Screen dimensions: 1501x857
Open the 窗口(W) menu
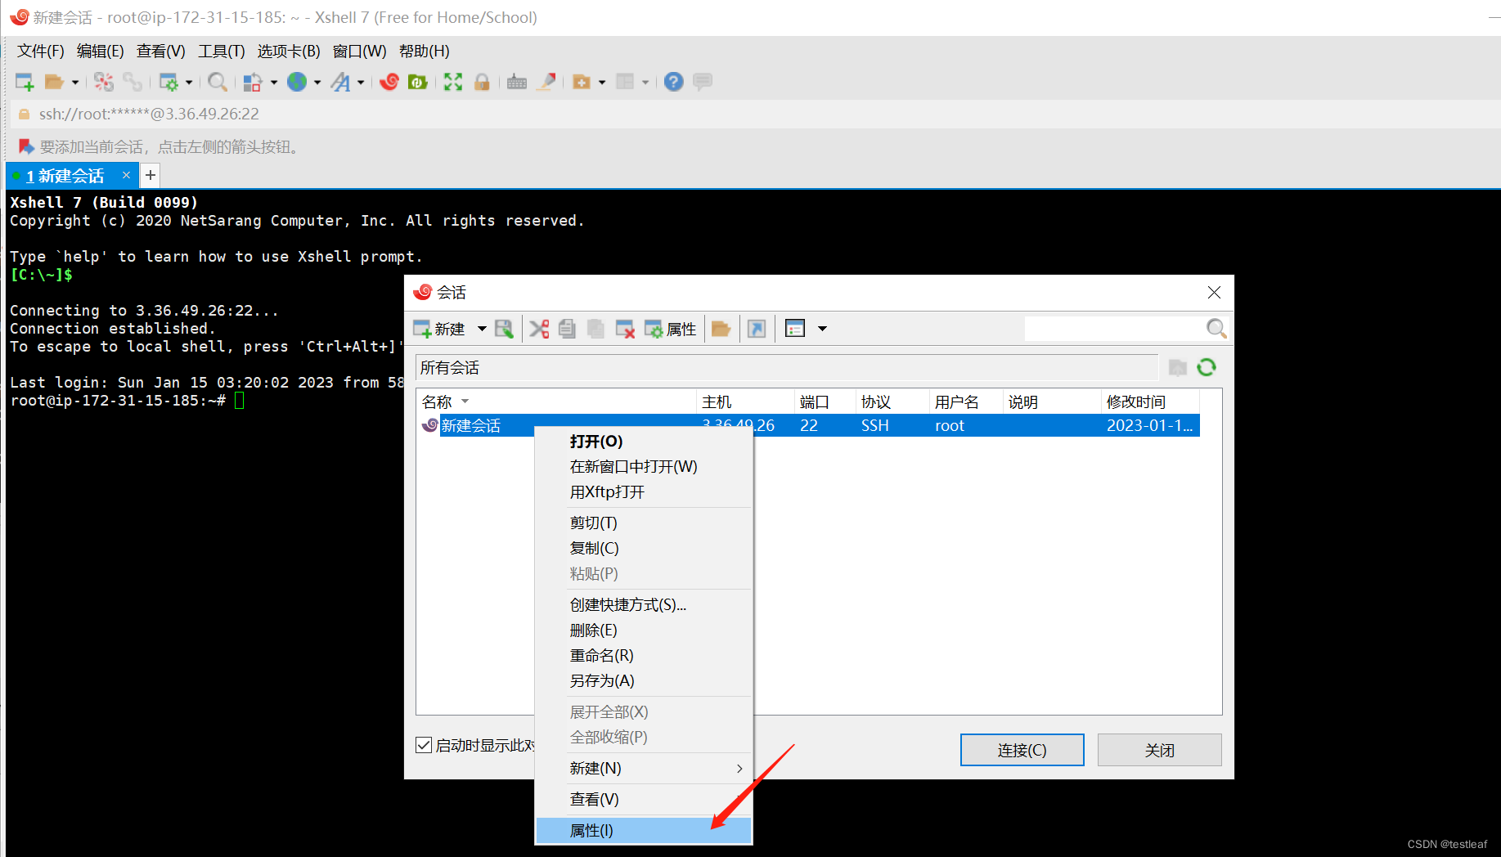coord(360,51)
